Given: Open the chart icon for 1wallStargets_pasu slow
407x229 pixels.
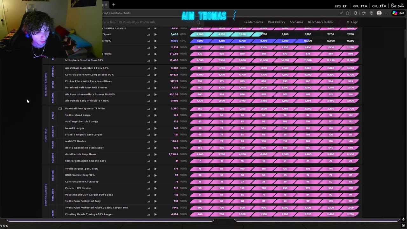Looking at the screenshot, I should coord(149,169).
